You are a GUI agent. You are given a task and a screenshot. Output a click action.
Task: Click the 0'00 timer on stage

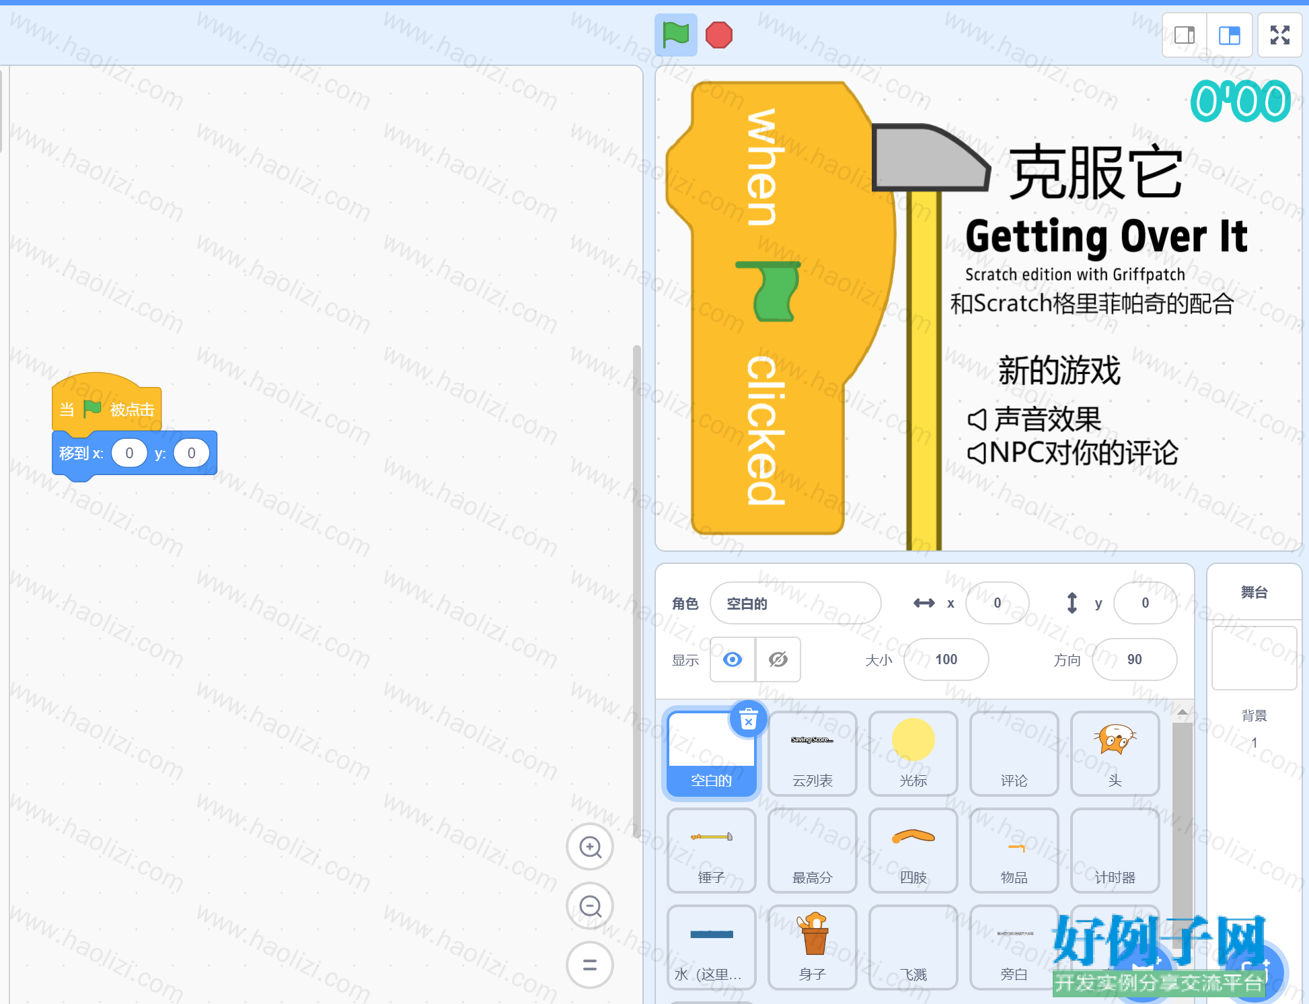(1240, 101)
